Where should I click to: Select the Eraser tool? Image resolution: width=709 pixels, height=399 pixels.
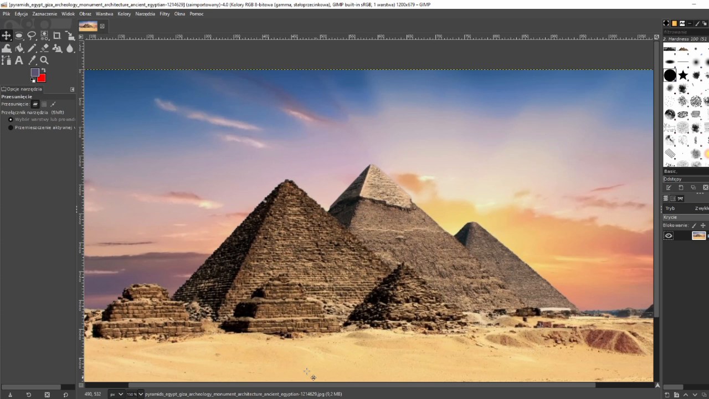[x=44, y=48]
